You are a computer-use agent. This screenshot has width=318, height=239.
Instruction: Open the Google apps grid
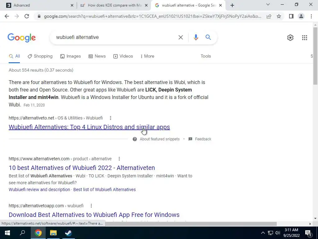[x=304, y=38]
